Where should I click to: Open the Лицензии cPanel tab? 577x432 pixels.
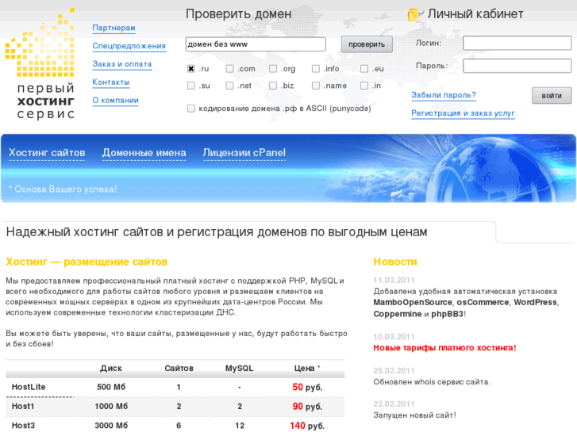[244, 152]
